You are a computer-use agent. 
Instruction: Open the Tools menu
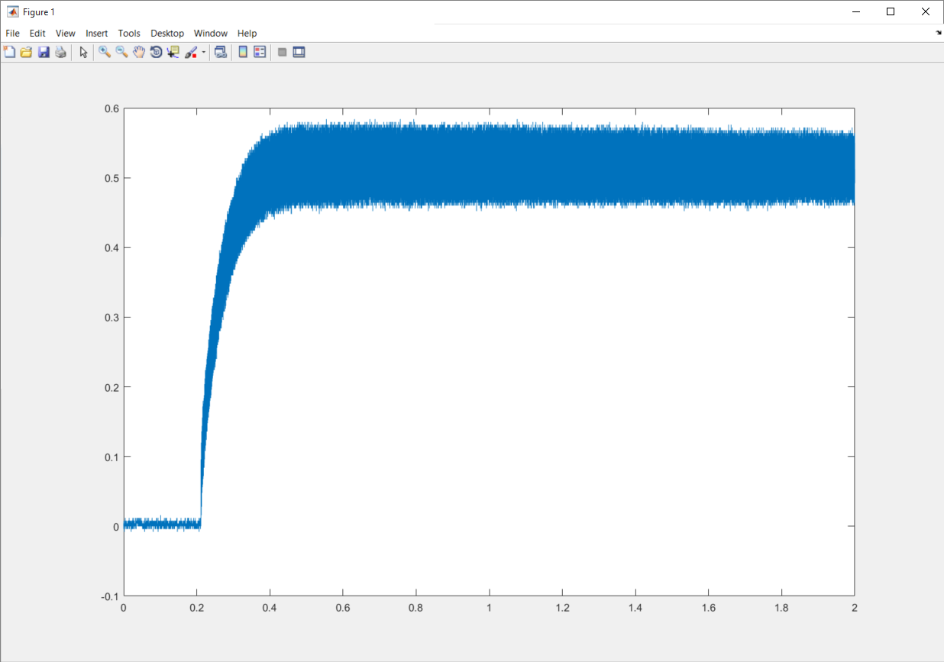point(129,33)
